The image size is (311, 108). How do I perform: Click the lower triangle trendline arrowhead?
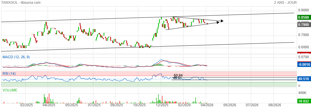(x=218, y=22)
